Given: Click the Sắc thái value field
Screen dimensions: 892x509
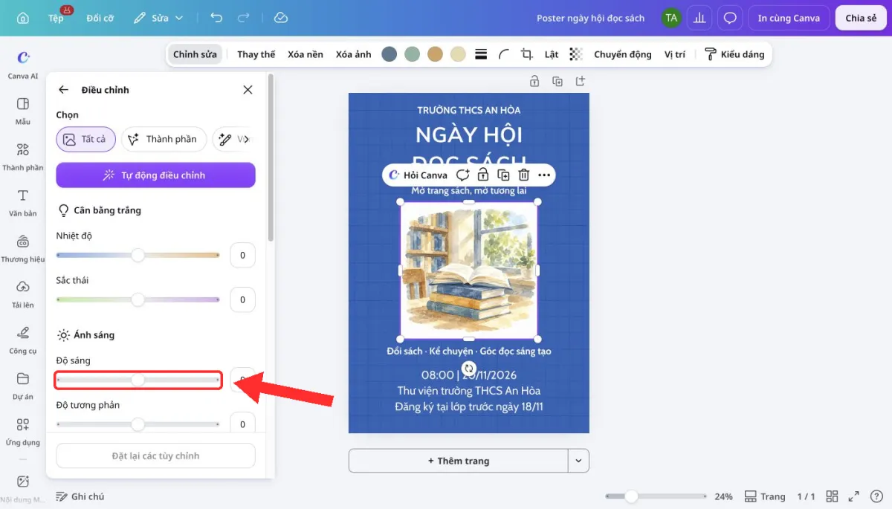Looking at the screenshot, I should pyautogui.click(x=242, y=300).
